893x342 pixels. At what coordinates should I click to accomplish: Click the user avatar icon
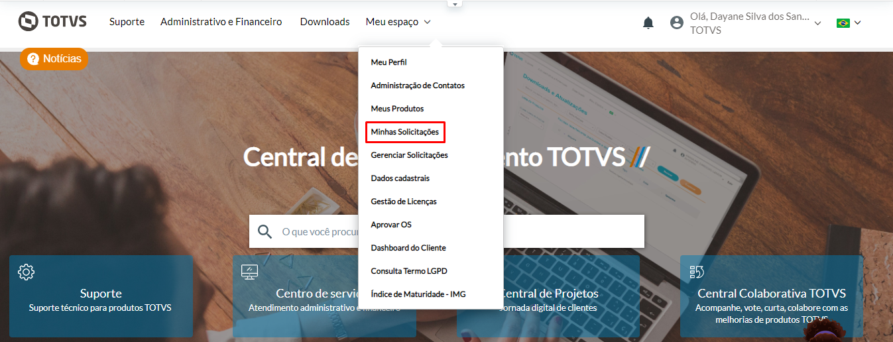tap(677, 23)
